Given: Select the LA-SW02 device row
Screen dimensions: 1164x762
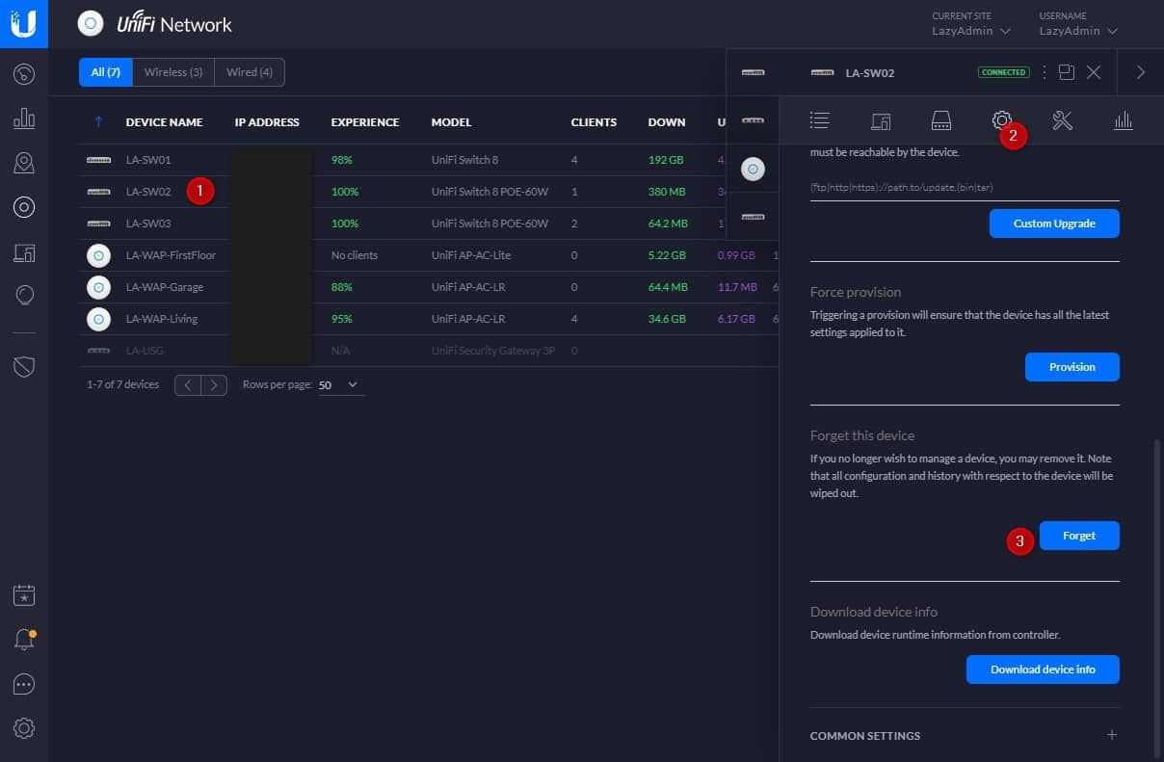Looking at the screenshot, I should click(429, 192).
